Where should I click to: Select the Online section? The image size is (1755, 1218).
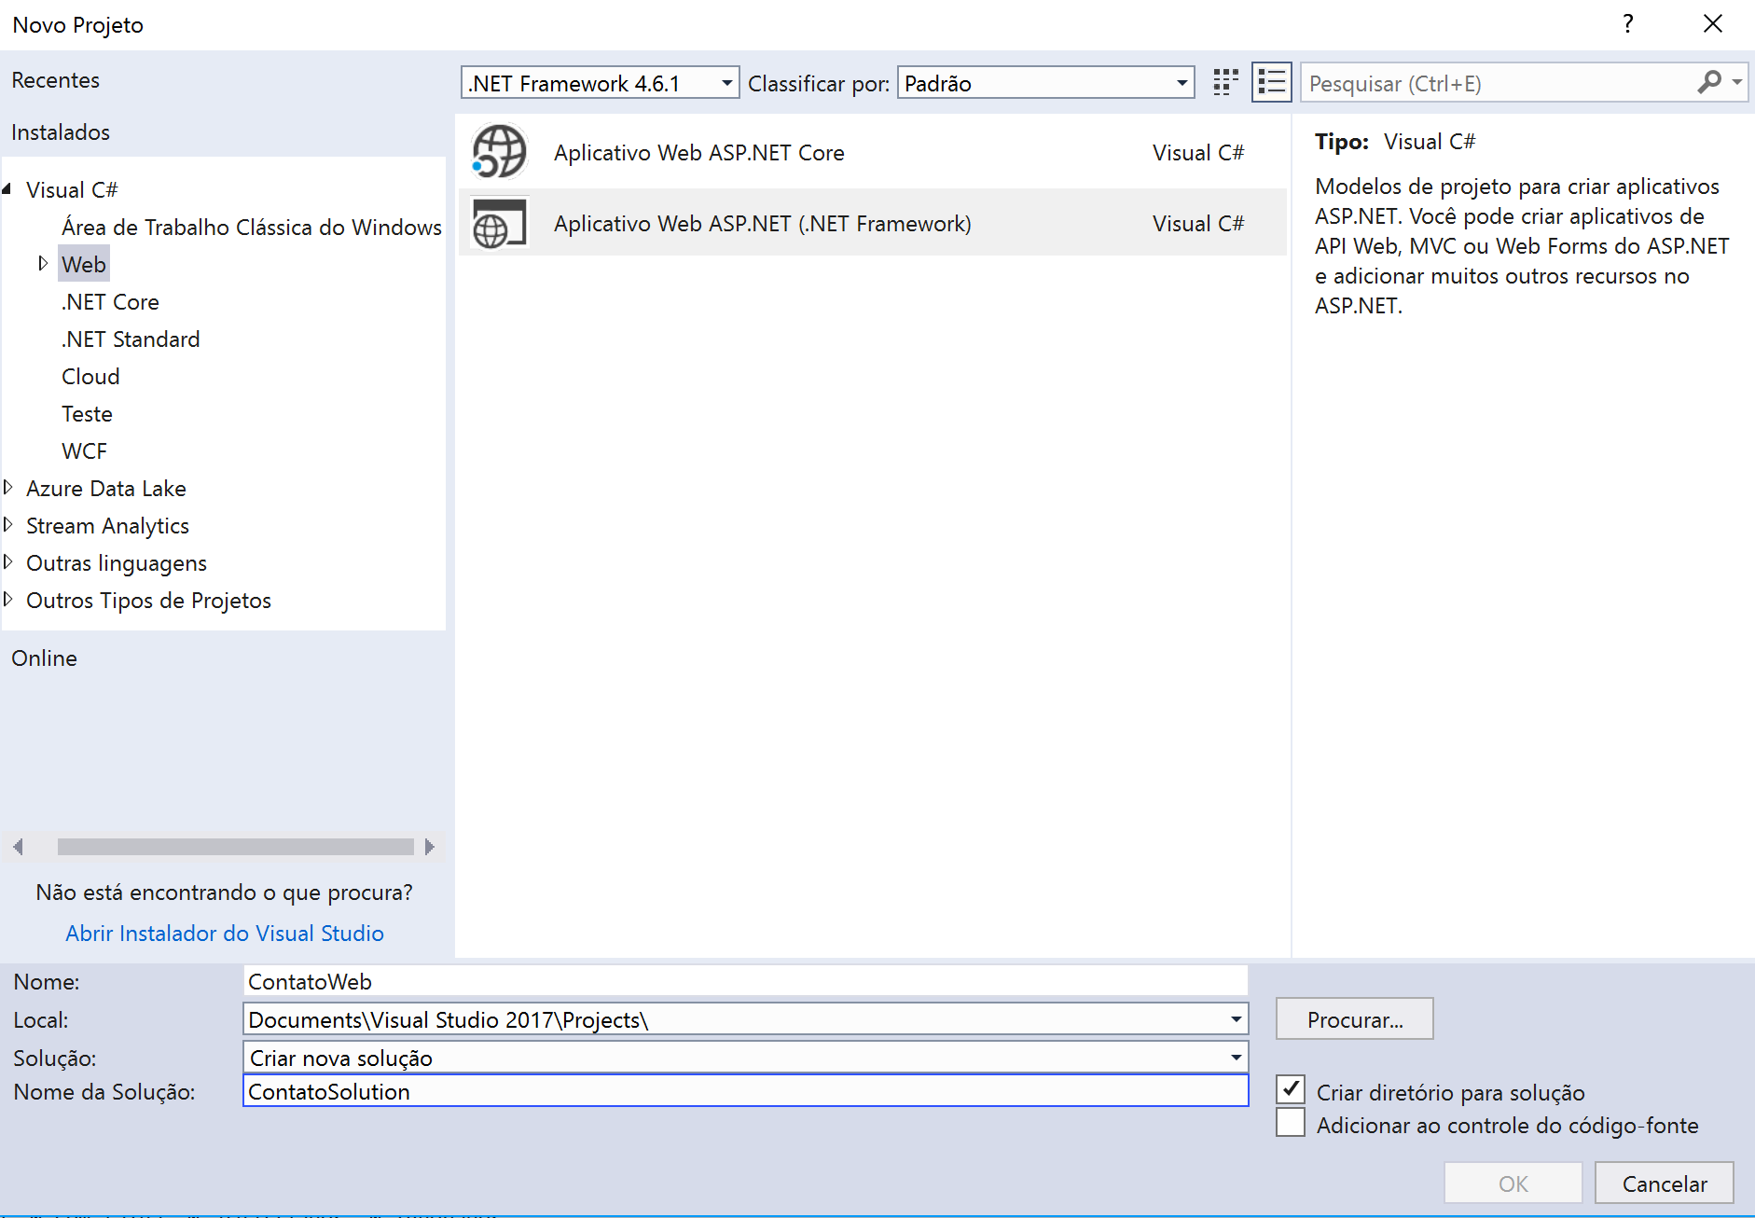tap(45, 658)
